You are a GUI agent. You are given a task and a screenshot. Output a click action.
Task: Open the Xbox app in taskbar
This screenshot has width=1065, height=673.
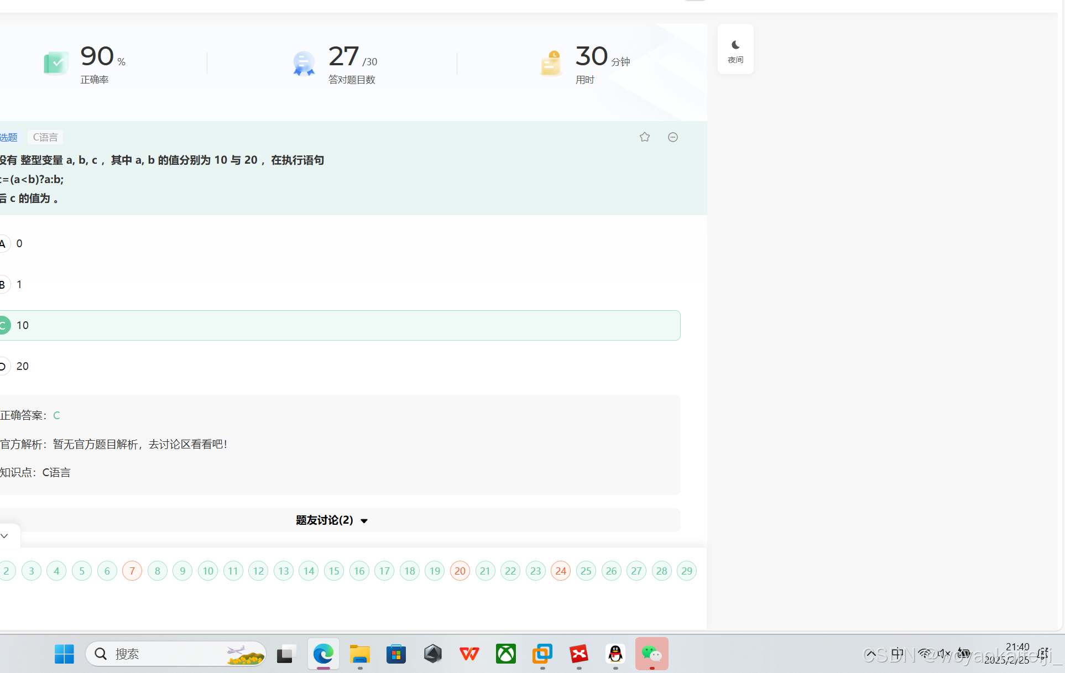[505, 654]
